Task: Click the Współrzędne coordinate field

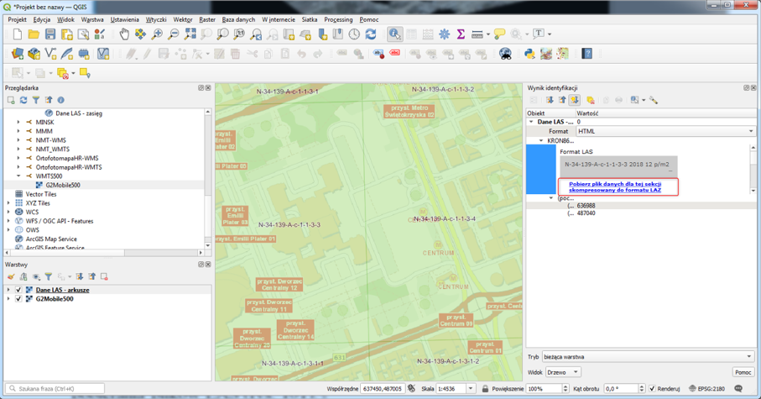Action: tap(383, 389)
